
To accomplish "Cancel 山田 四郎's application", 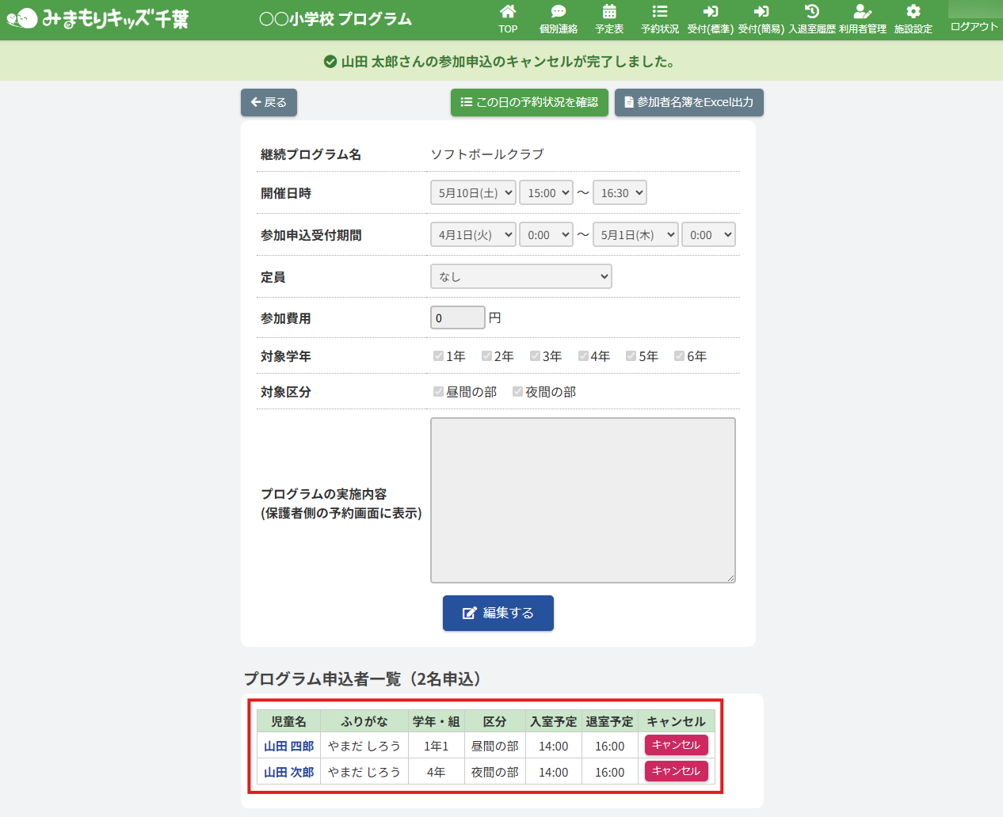I will tap(676, 745).
